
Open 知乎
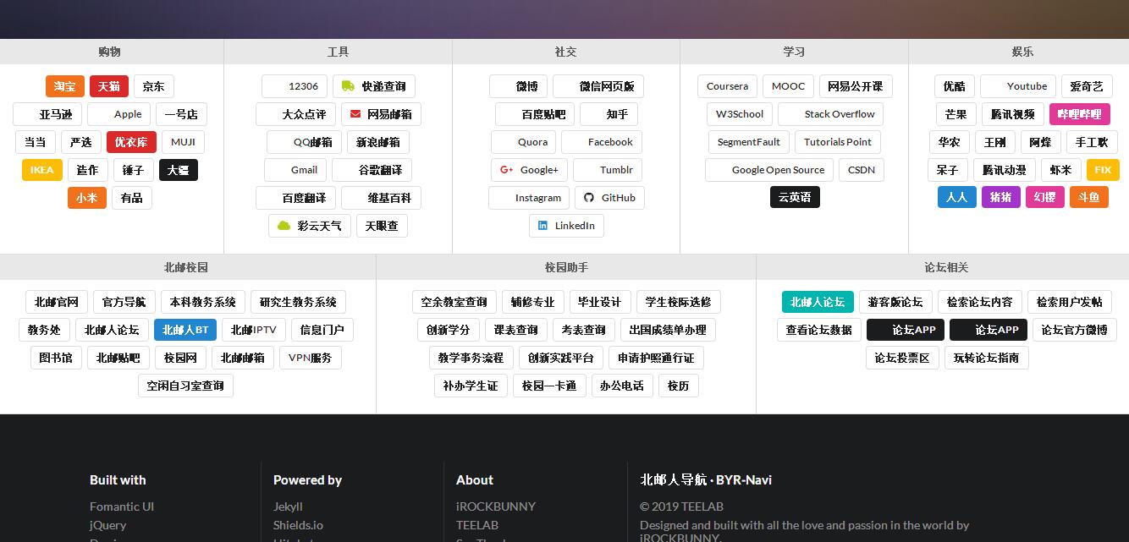click(609, 114)
